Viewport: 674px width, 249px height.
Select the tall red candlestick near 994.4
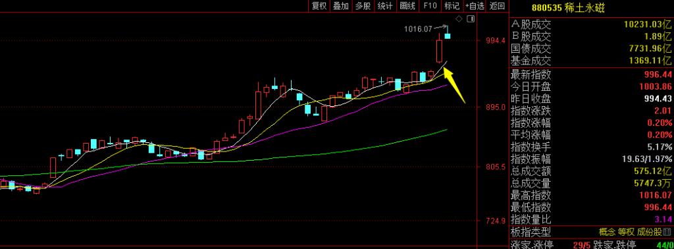pos(439,51)
